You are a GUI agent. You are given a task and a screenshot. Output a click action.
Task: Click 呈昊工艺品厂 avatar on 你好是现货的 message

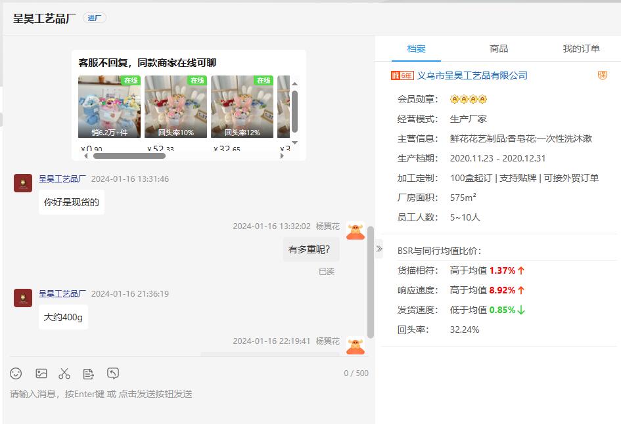coord(23,183)
